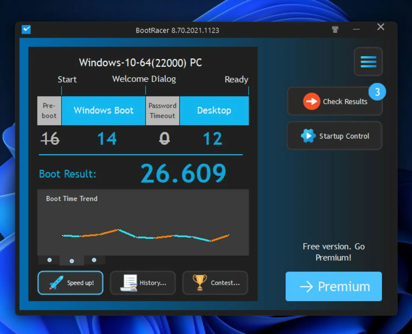This screenshot has height=334, width=412.
Task: Click the first point on boot trend line
Action: [62, 235]
